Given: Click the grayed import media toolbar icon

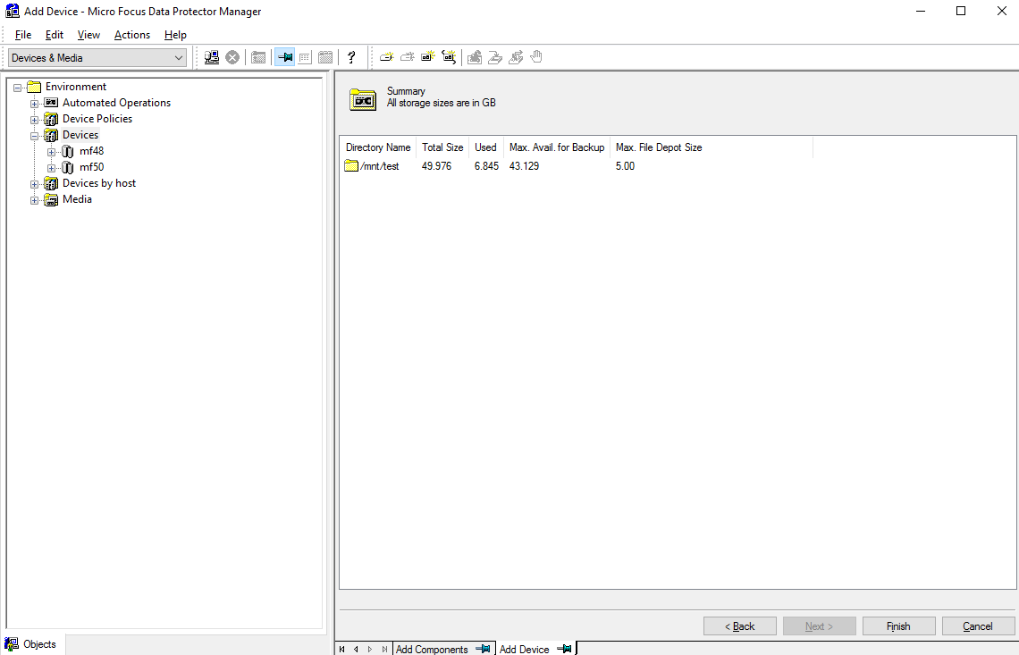Looking at the screenshot, I should click(475, 57).
